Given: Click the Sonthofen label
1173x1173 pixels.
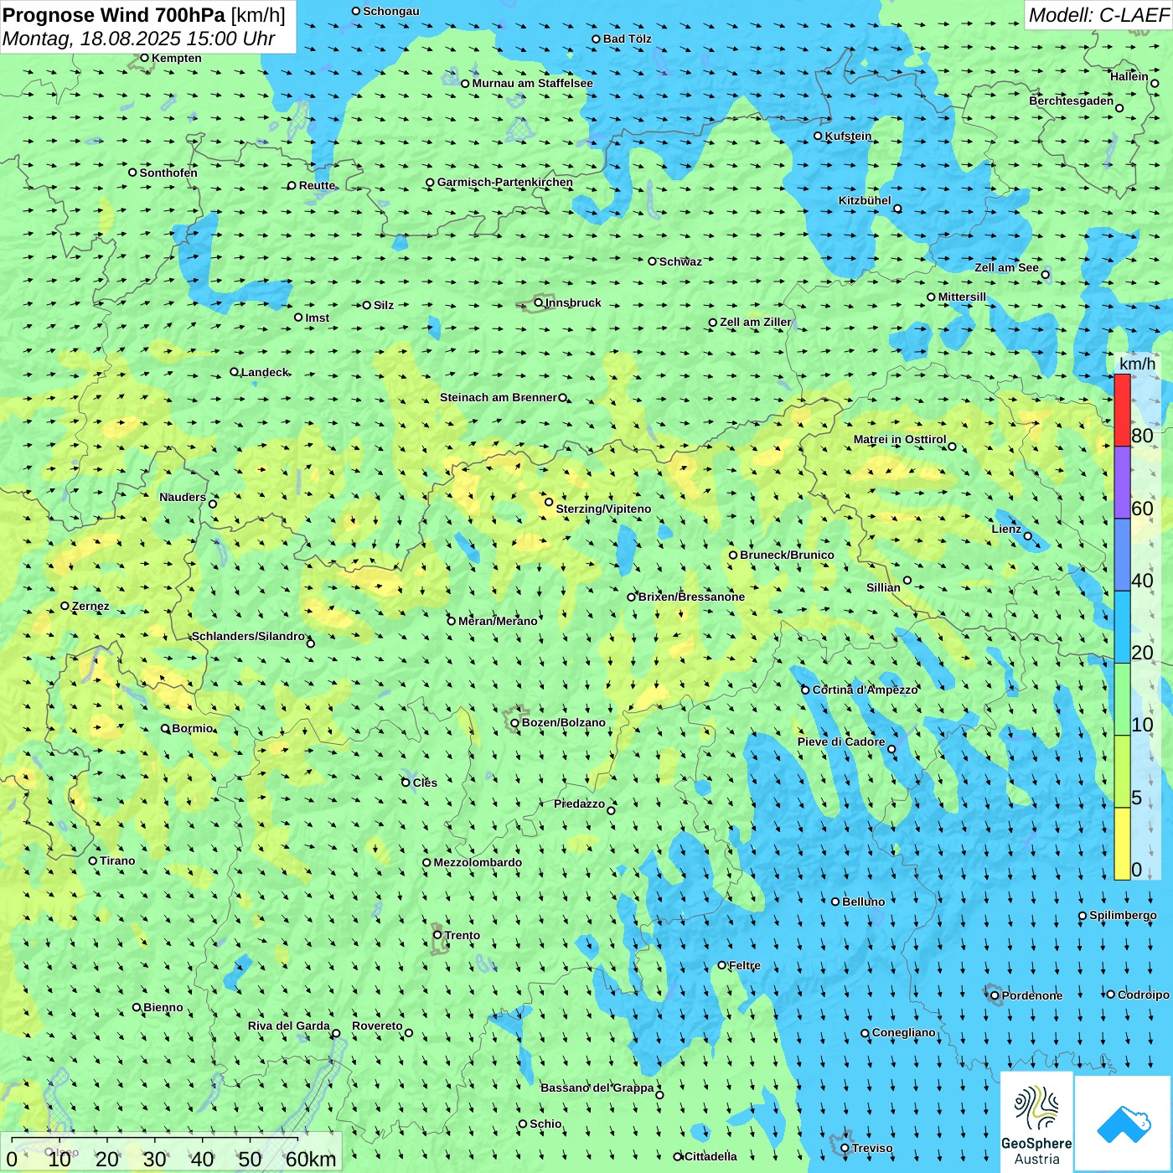Looking at the screenshot, I should (169, 173).
